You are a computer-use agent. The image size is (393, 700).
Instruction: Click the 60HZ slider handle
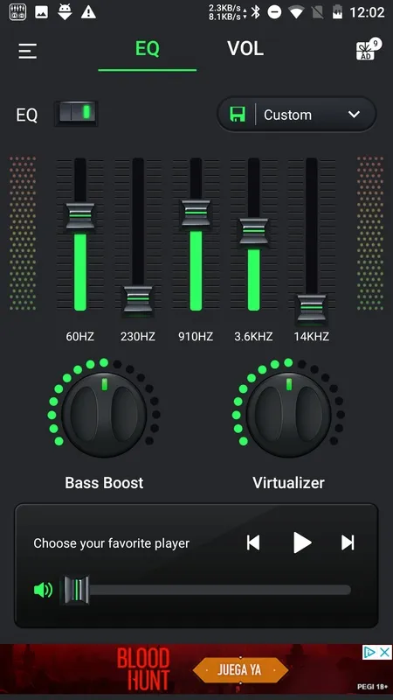[x=80, y=216]
